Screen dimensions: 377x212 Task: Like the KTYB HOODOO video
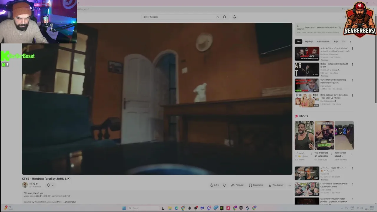click(x=214, y=185)
